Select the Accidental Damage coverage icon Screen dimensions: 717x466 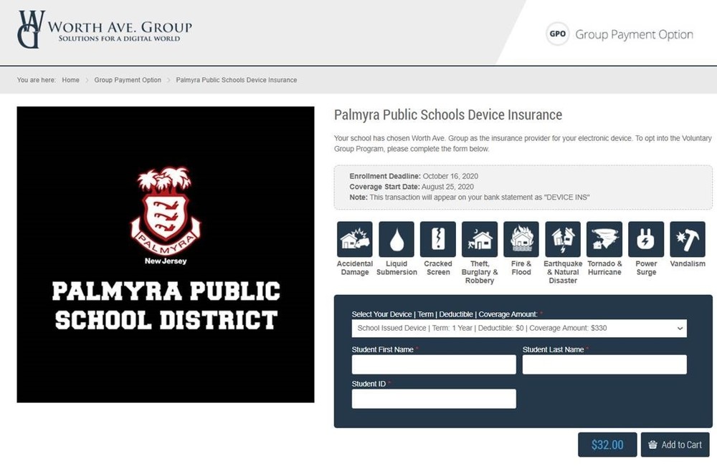[354, 238]
